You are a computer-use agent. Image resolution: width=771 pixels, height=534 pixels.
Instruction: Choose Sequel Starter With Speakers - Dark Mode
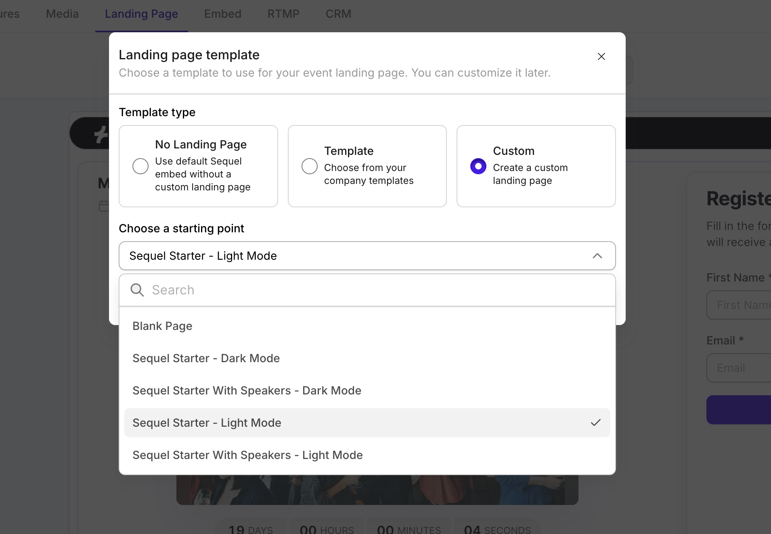tap(367, 390)
